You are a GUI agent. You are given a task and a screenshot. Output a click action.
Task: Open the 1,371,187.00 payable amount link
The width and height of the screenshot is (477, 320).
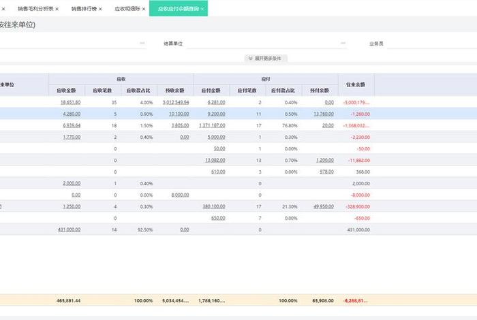tap(212, 125)
